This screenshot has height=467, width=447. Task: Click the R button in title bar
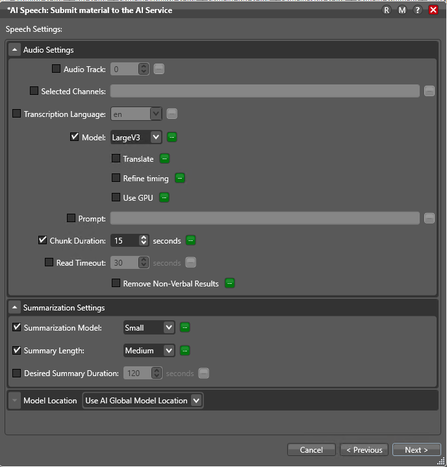pos(387,10)
